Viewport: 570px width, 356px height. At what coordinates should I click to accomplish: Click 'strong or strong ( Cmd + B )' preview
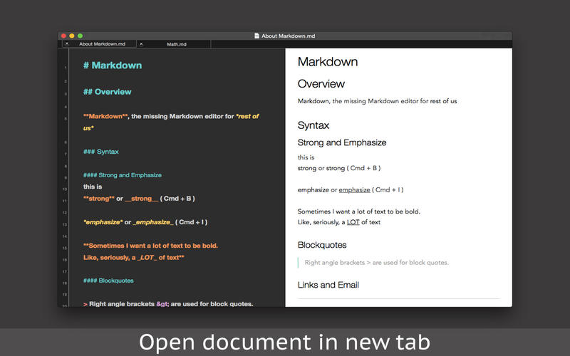click(339, 168)
